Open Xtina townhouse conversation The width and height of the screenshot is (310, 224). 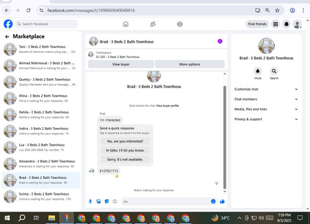click(41, 98)
